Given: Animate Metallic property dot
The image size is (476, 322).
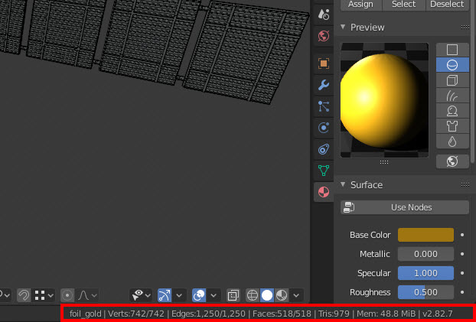Looking at the screenshot, I should (x=462, y=254).
